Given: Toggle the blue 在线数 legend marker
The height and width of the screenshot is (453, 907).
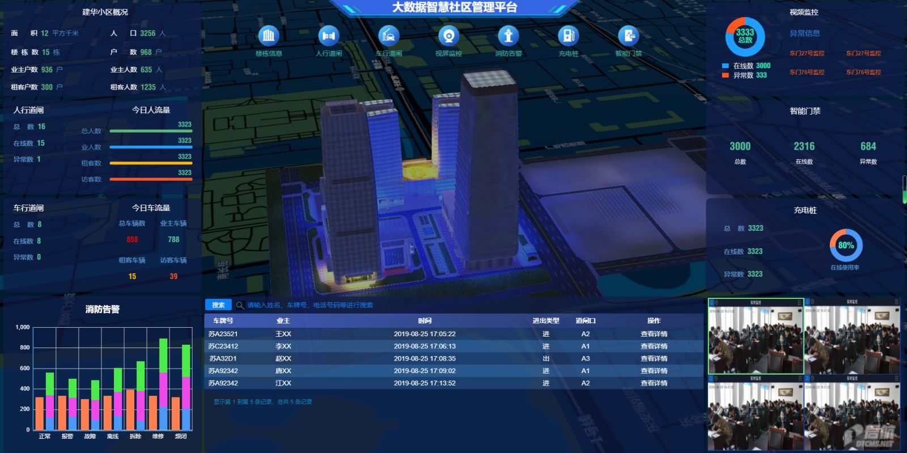Looking at the screenshot, I should coord(725,66).
